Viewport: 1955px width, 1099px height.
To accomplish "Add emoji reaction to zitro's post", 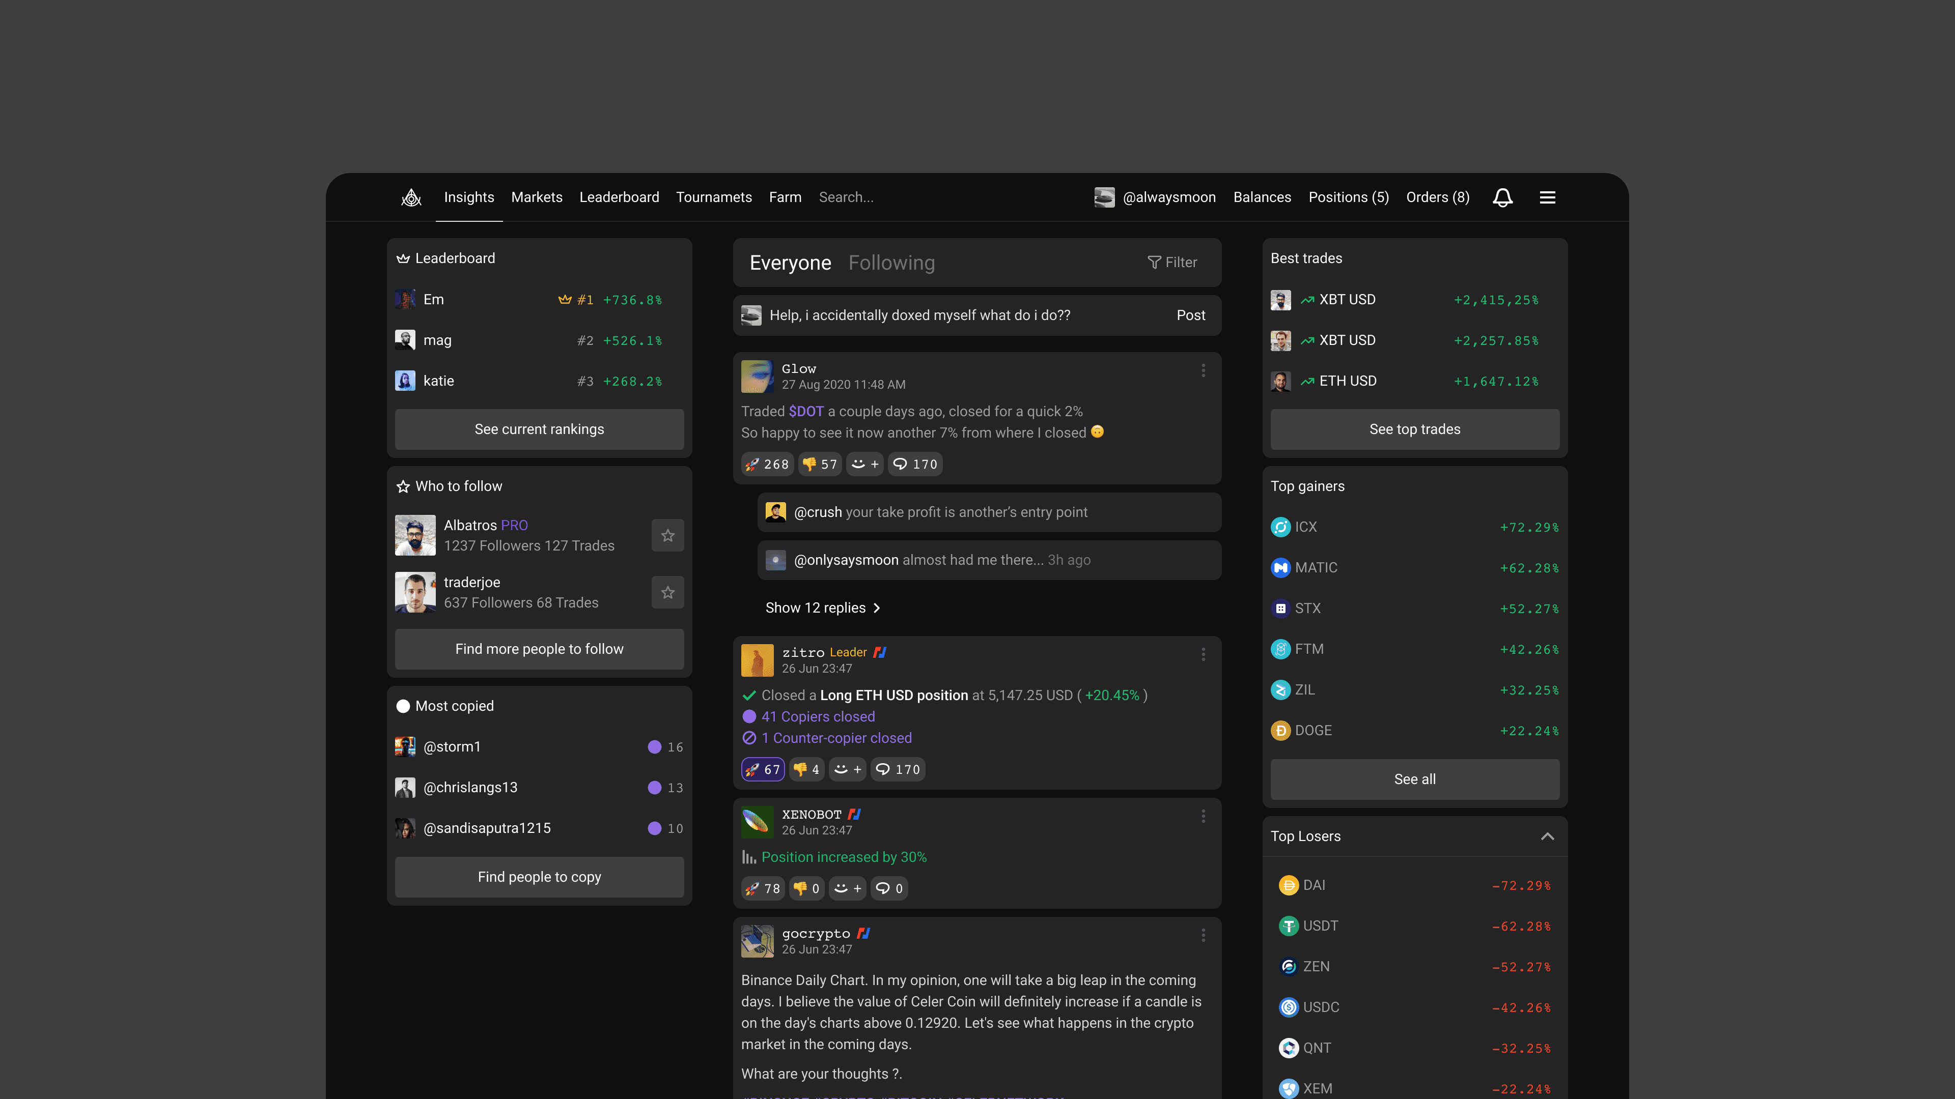I will point(847,770).
